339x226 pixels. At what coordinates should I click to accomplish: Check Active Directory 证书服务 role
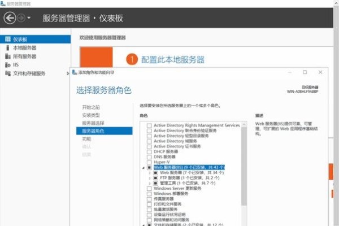(149, 146)
